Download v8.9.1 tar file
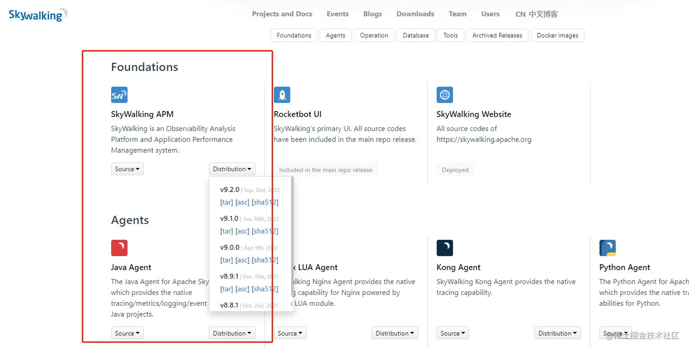The height and width of the screenshot is (350, 689). coord(226,289)
